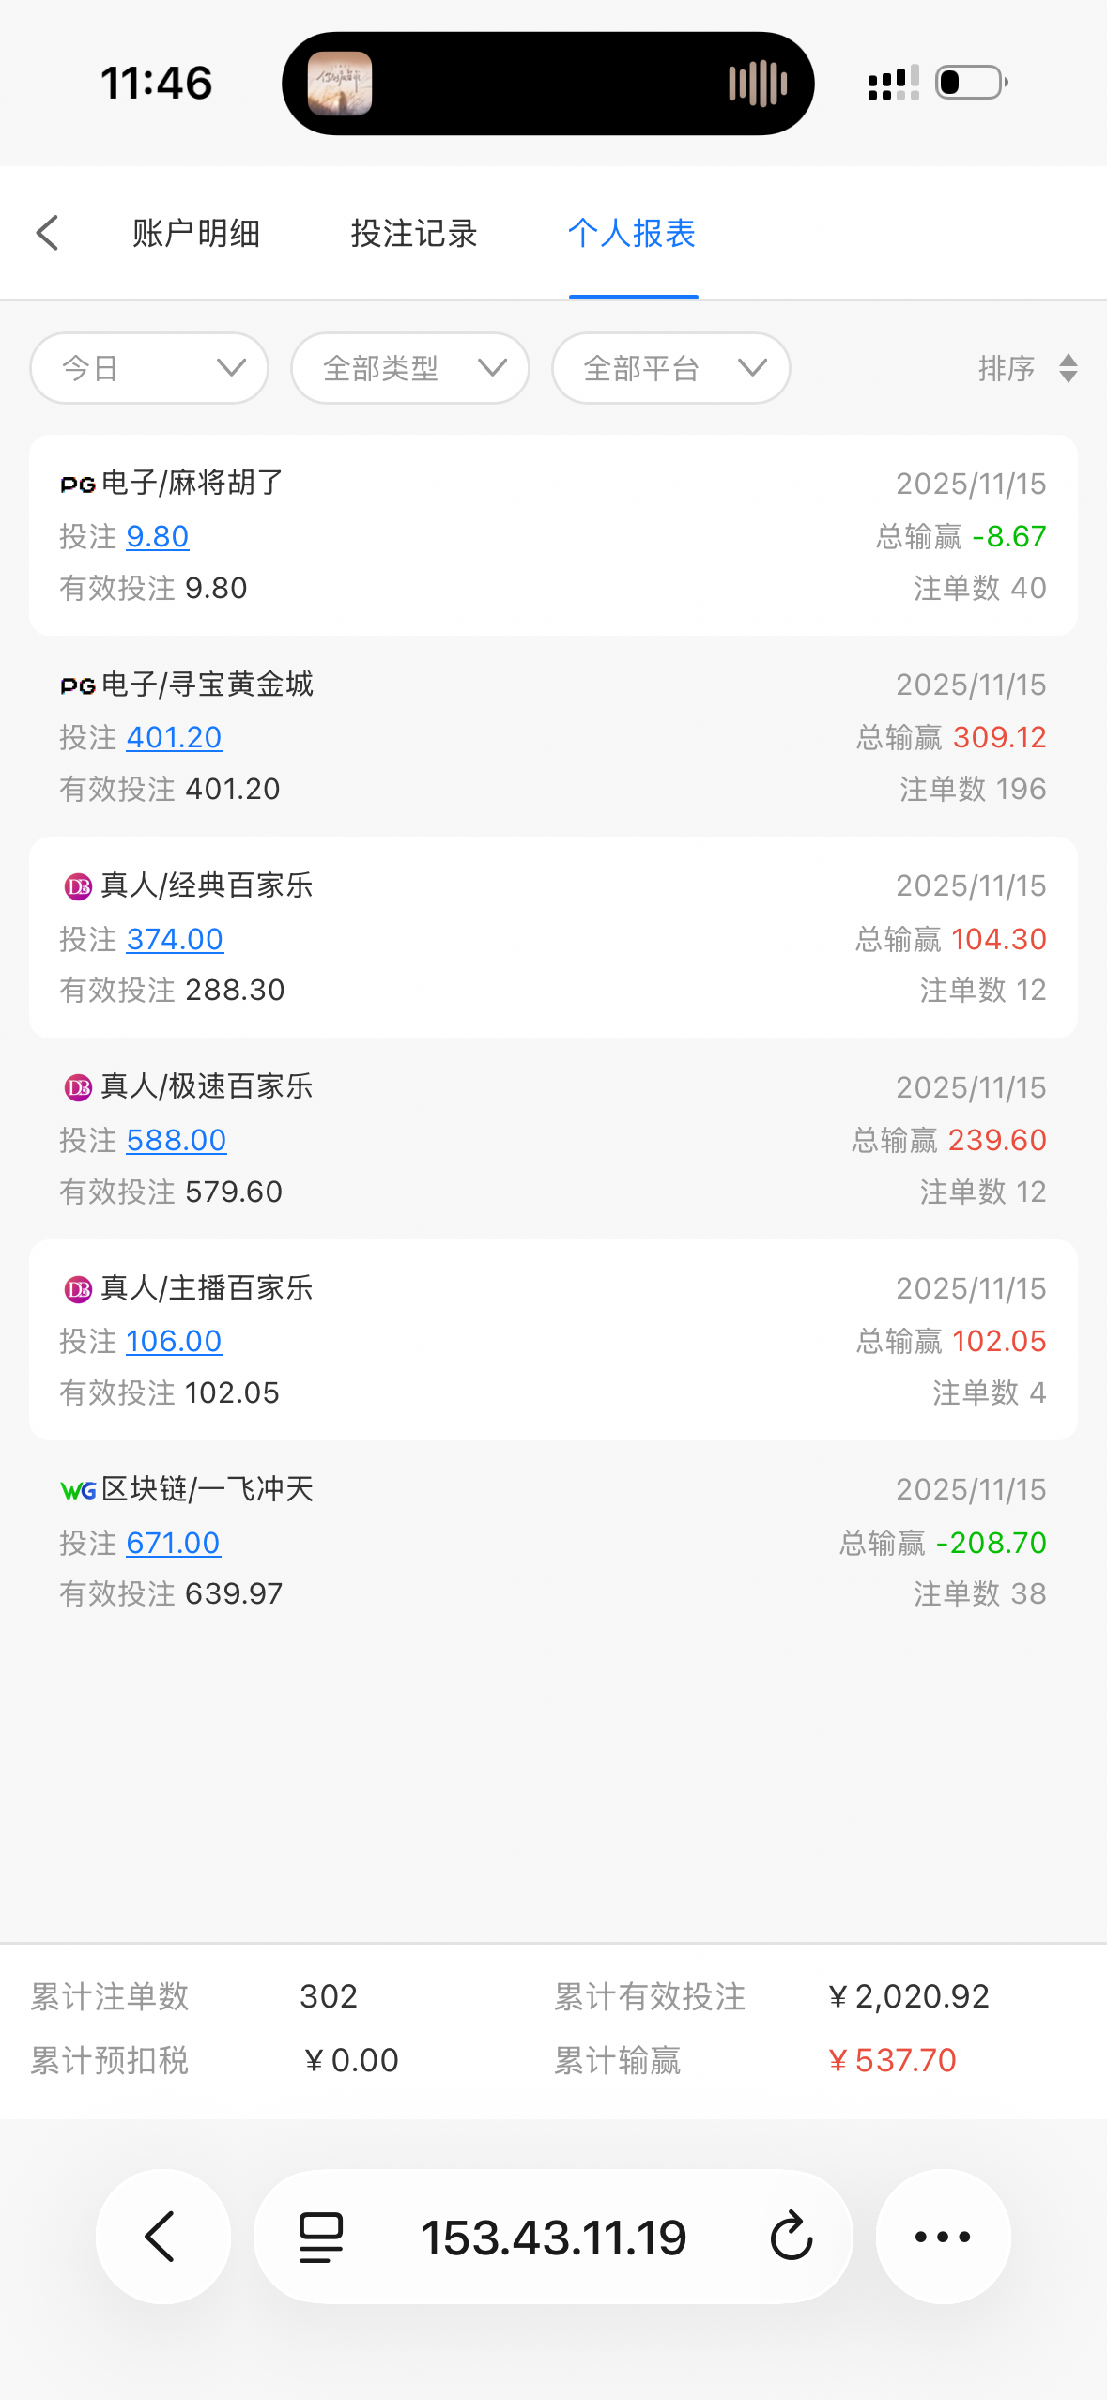This screenshot has height=2400, width=1107.
Task: Switch to the 投注记录 tab
Action: [414, 233]
